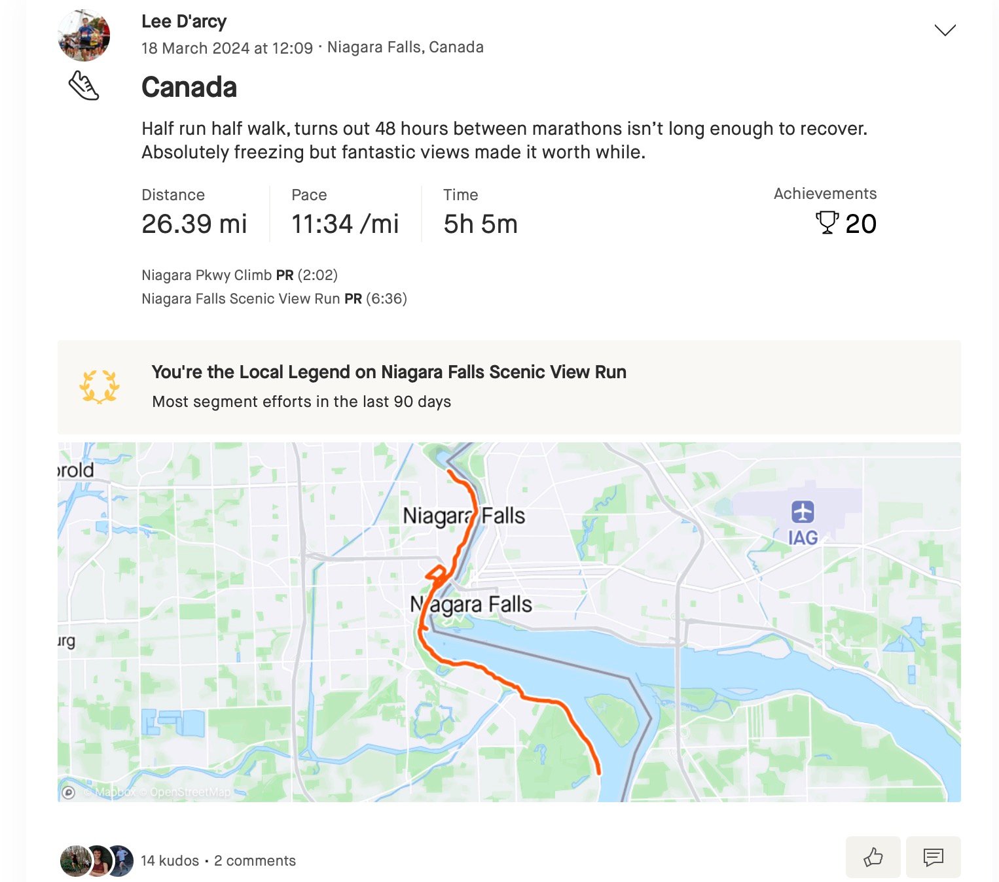Image resolution: width=999 pixels, height=882 pixels.
Task: Click the IAG airport icon on map
Action: [x=803, y=512]
